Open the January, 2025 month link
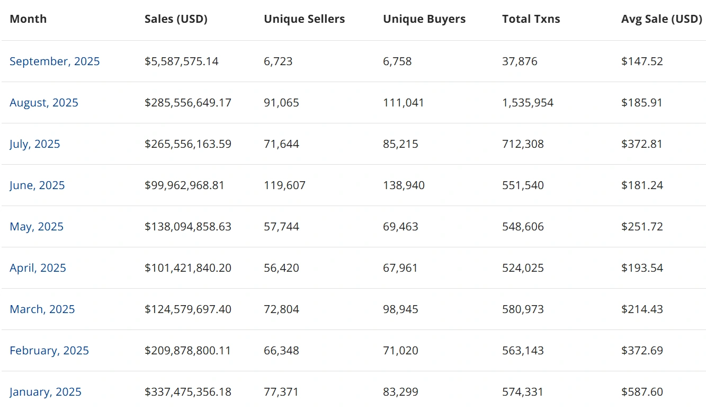The image size is (706, 410). point(46,392)
